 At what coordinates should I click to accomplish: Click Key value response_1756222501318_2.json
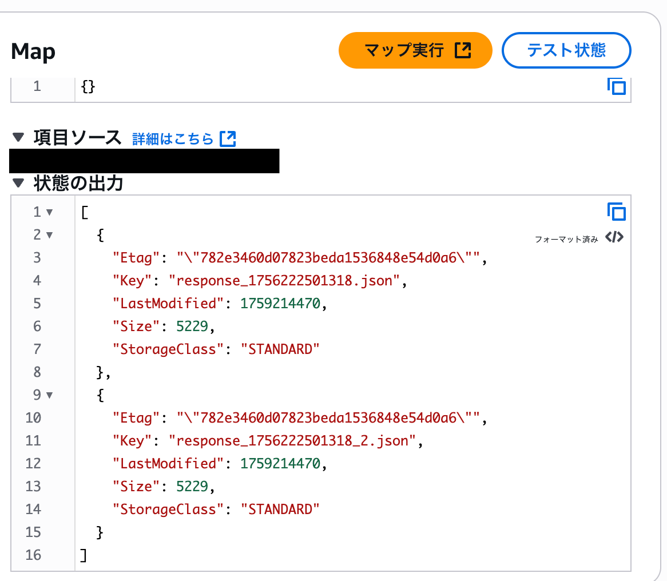[292, 441]
